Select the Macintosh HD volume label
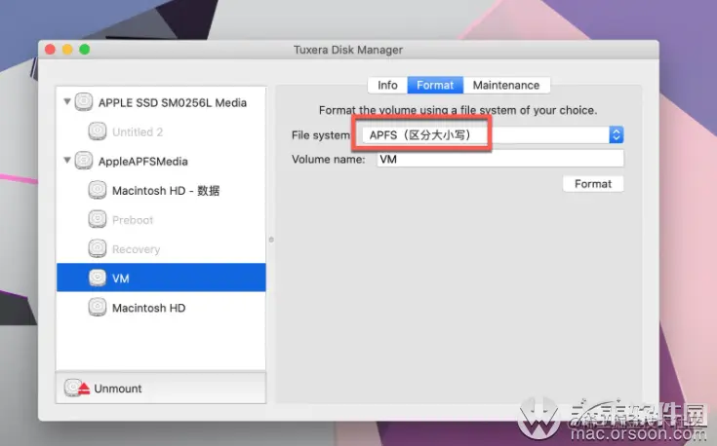Viewport: 717px width, 446px height. tap(149, 308)
